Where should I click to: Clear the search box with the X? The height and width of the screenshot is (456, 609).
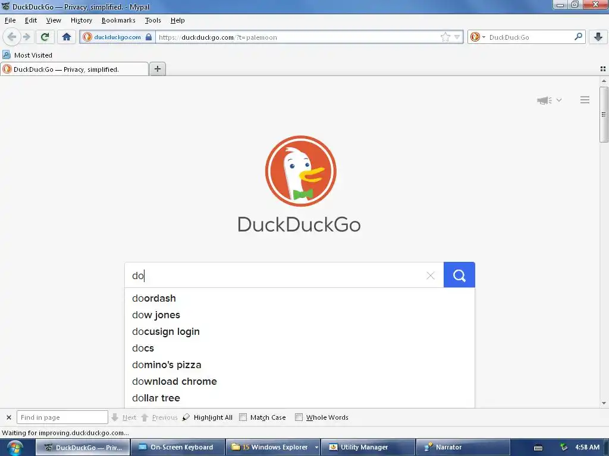pyautogui.click(x=431, y=275)
